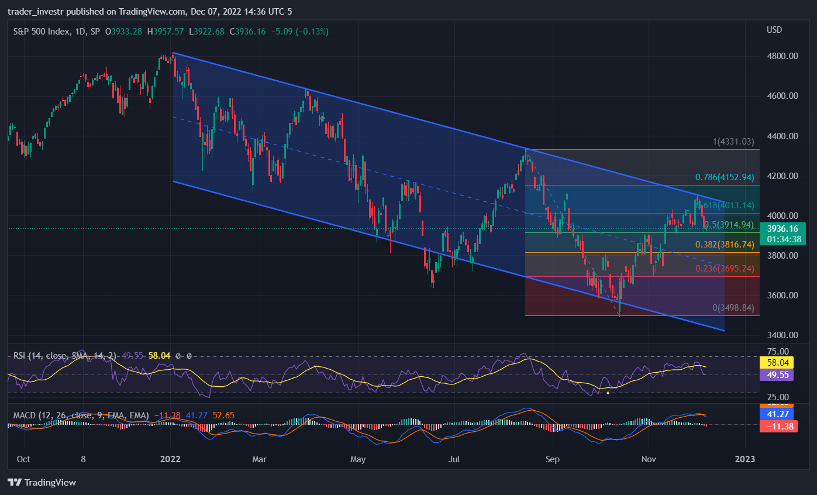Select the 0.786(4152.94) Fibonacci level label

click(x=725, y=177)
